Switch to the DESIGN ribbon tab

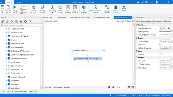(10, 2)
